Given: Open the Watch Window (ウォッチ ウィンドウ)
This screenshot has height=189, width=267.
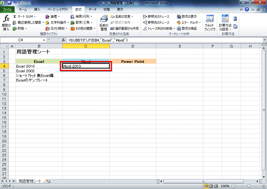Looking at the screenshot, I should tap(210, 23).
